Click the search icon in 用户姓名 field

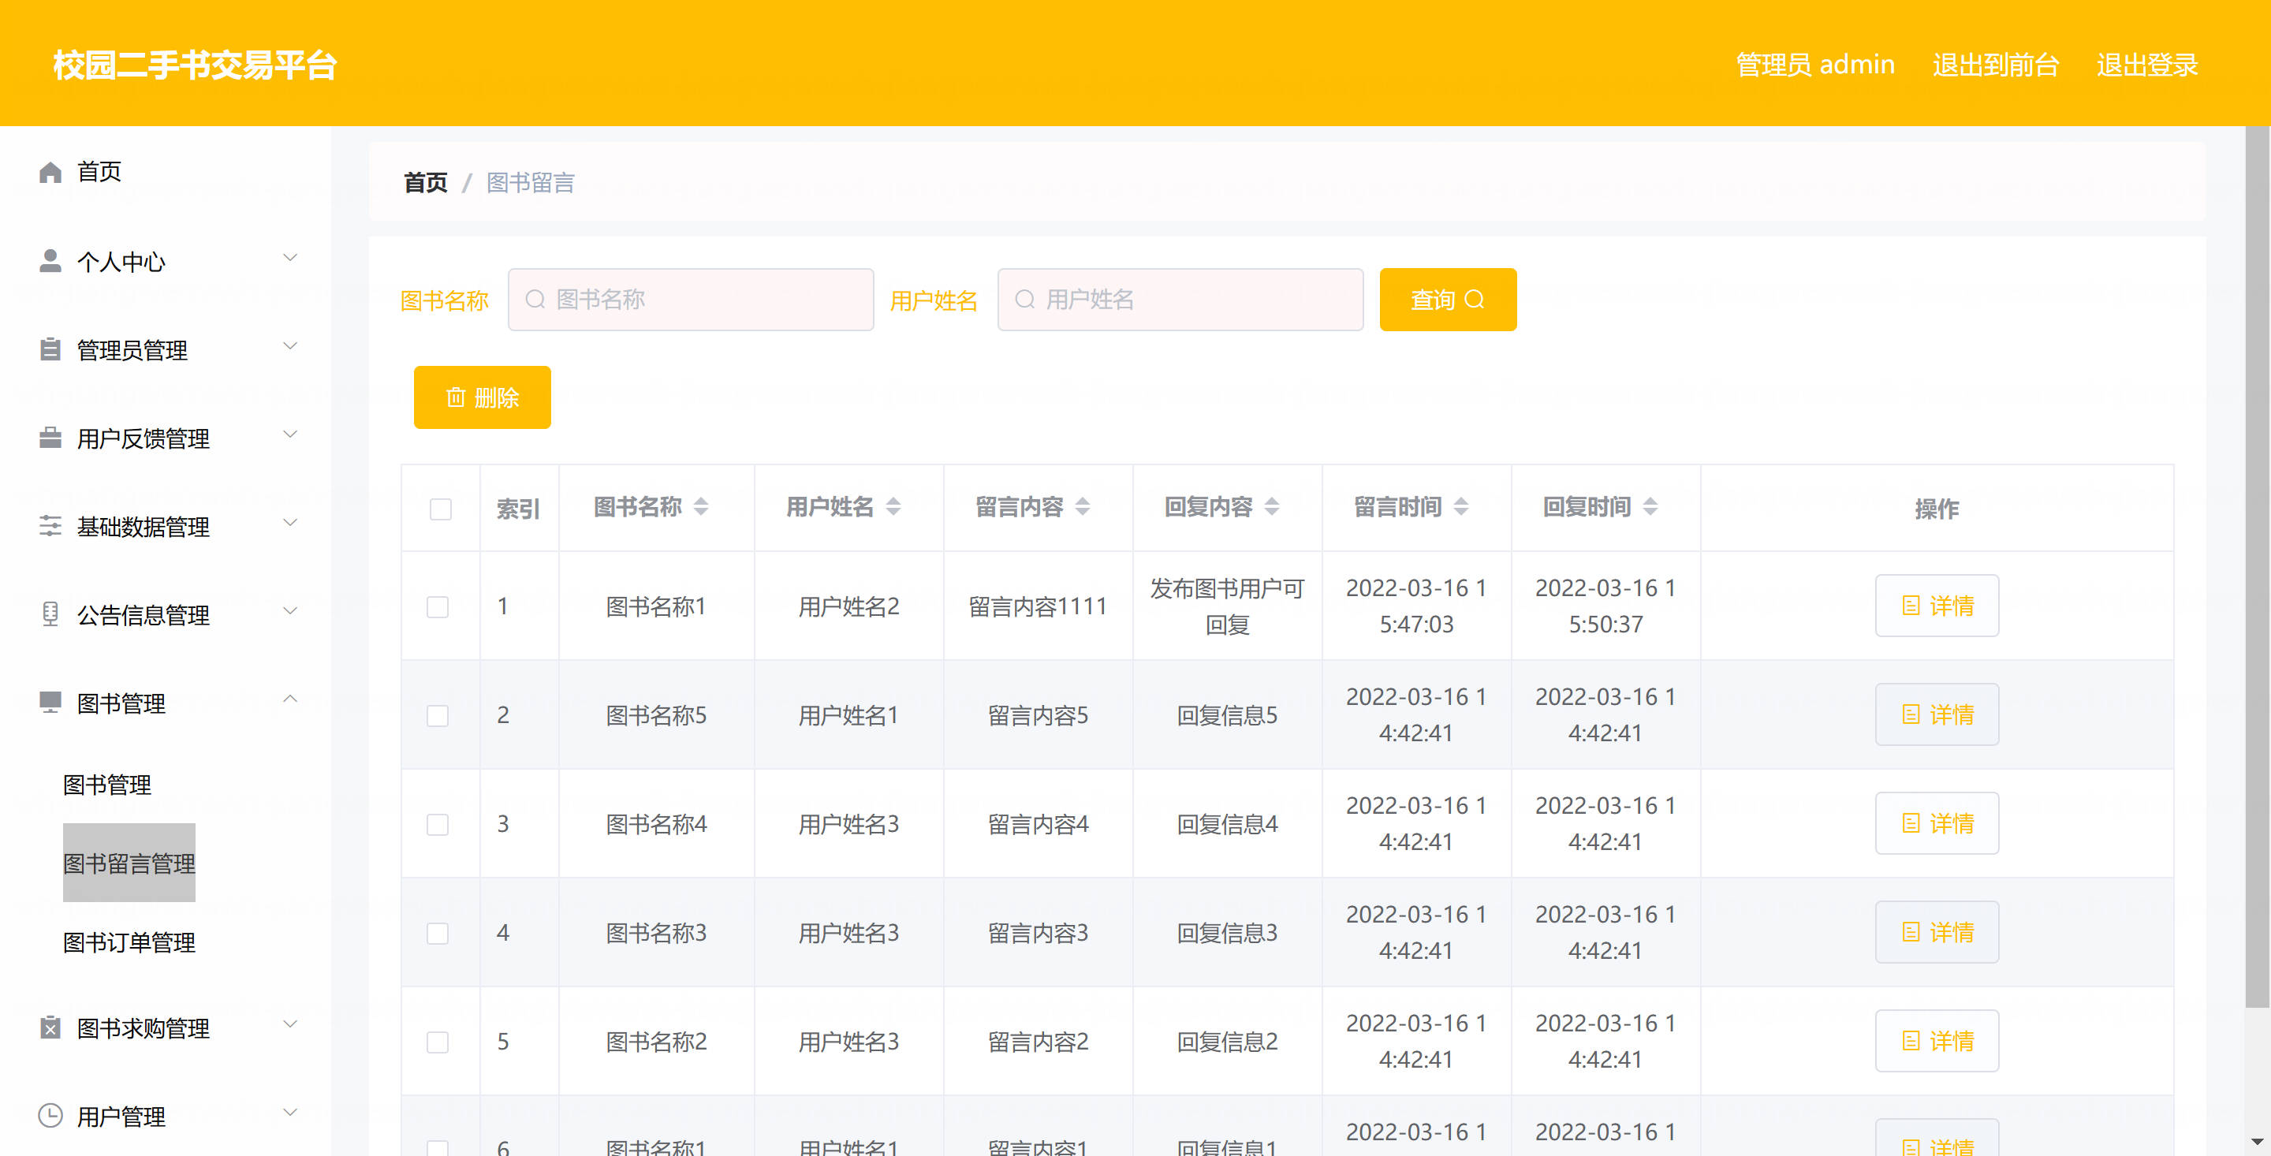1024,300
